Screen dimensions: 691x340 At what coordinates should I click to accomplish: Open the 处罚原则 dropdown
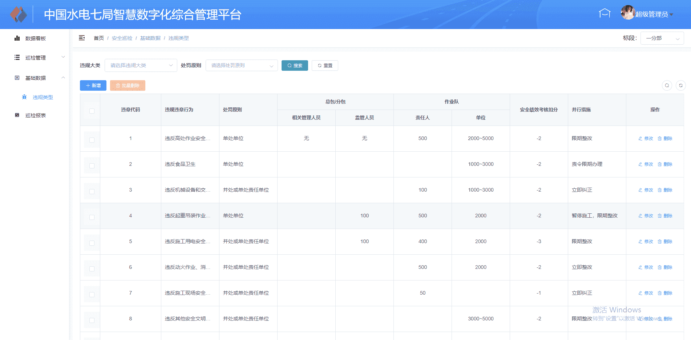point(242,66)
